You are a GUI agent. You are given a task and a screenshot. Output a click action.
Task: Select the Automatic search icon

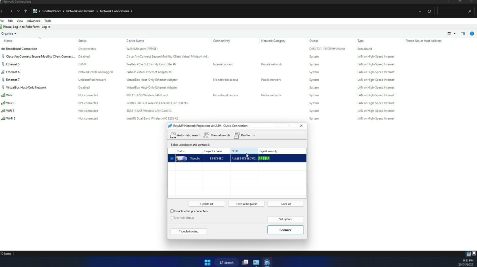(x=173, y=135)
